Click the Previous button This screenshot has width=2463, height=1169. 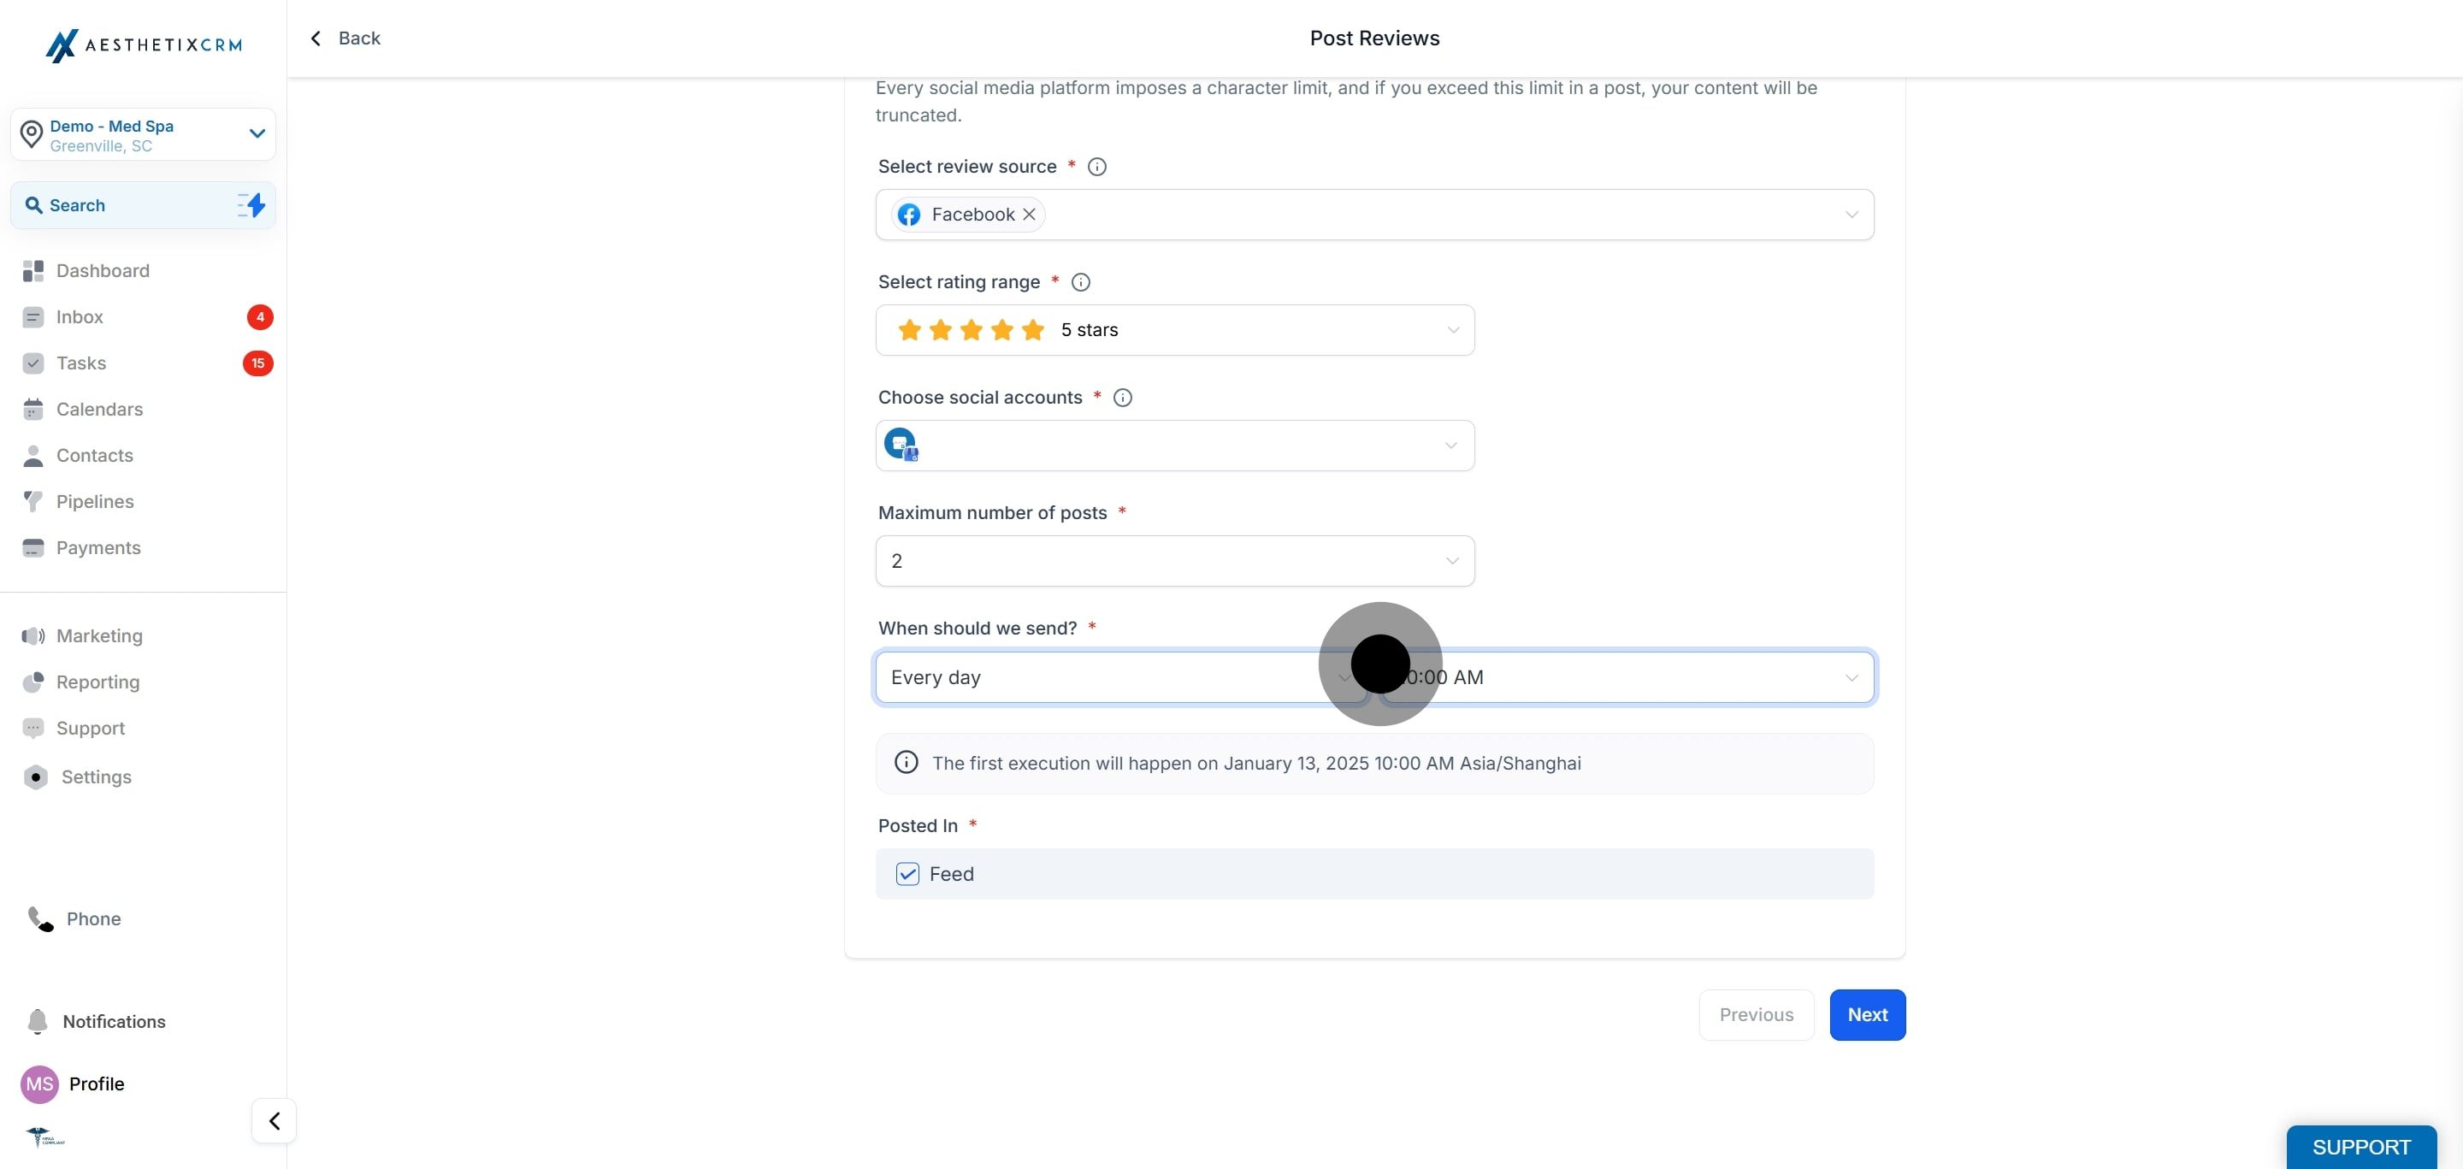(1757, 1015)
